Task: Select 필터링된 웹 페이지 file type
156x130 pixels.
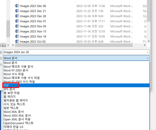Action: pos(76,100)
